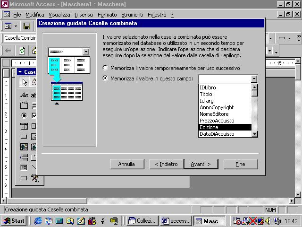Pick the Command Button toolbox tool
Screen dimensions: 302x227
pos(24,137)
